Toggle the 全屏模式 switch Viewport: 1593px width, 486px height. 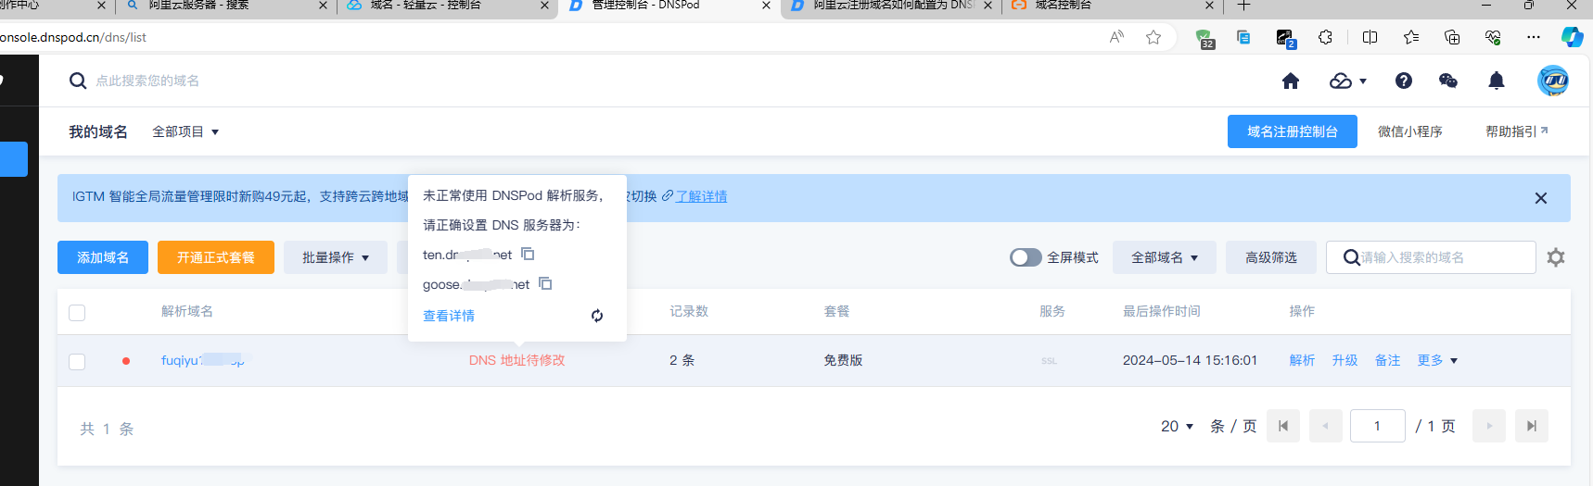click(1026, 257)
